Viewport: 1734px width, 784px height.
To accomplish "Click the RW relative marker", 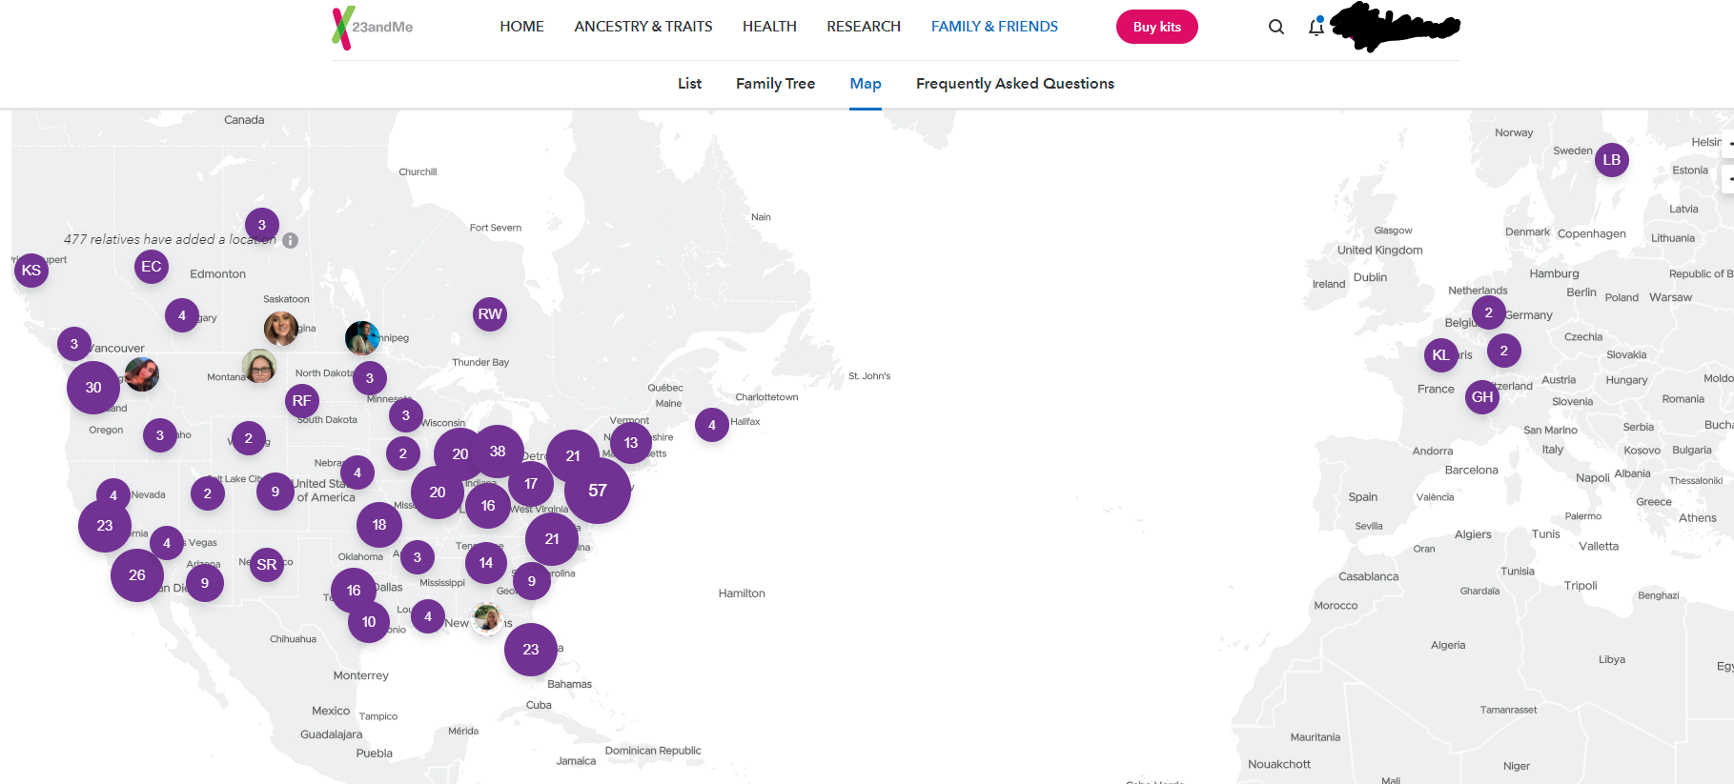I will 490,314.
